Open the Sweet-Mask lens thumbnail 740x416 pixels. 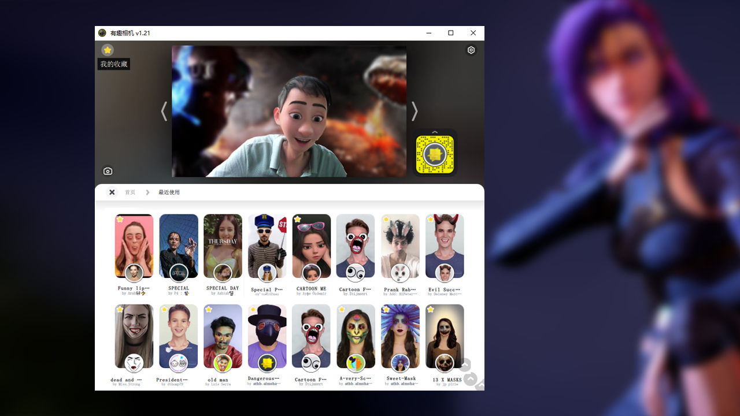[x=400, y=335]
